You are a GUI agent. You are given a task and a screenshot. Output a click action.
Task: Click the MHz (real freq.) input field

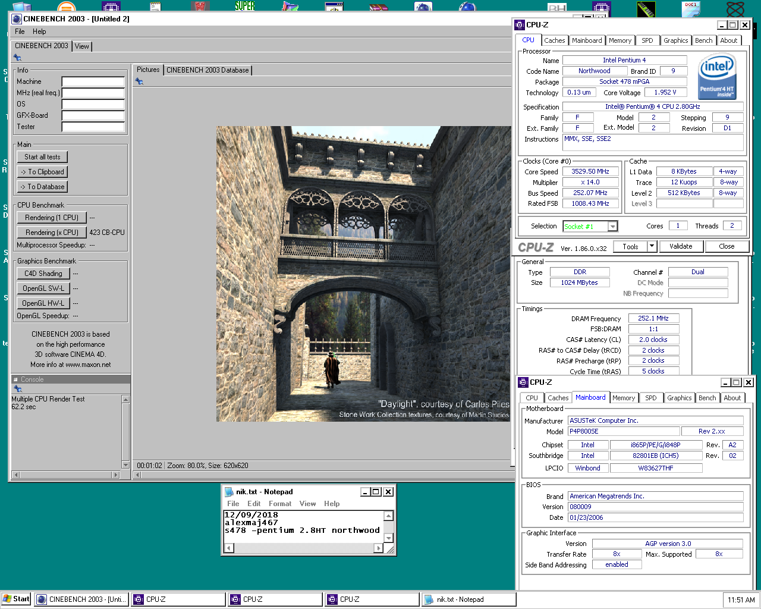click(93, 93)
